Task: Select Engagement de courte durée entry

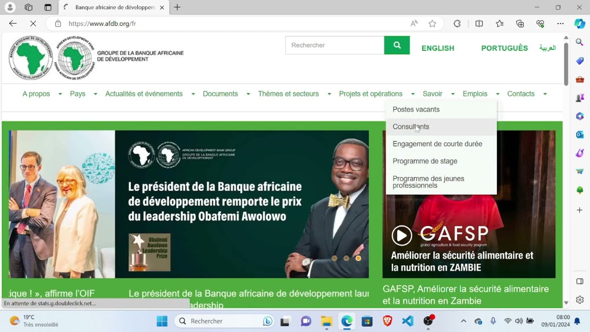Action: pyautogui.click(x=442, y=144)
